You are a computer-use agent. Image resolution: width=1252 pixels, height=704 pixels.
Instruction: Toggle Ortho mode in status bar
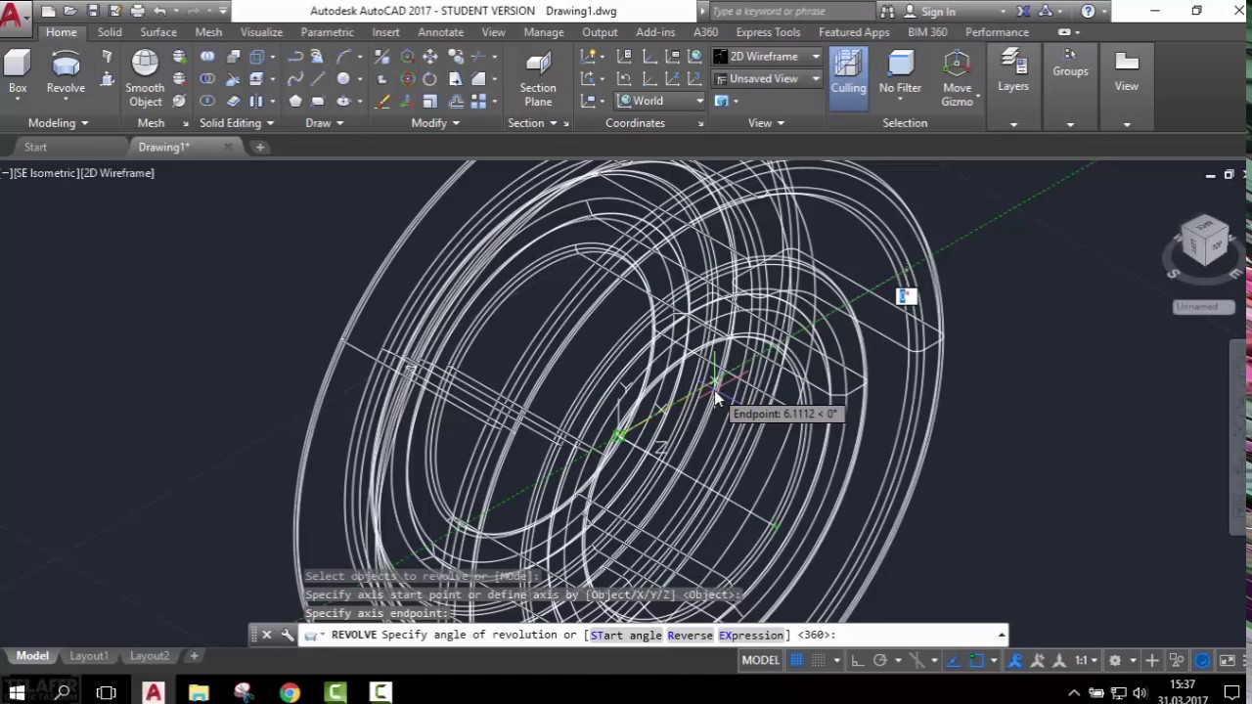tap(858, 660)
